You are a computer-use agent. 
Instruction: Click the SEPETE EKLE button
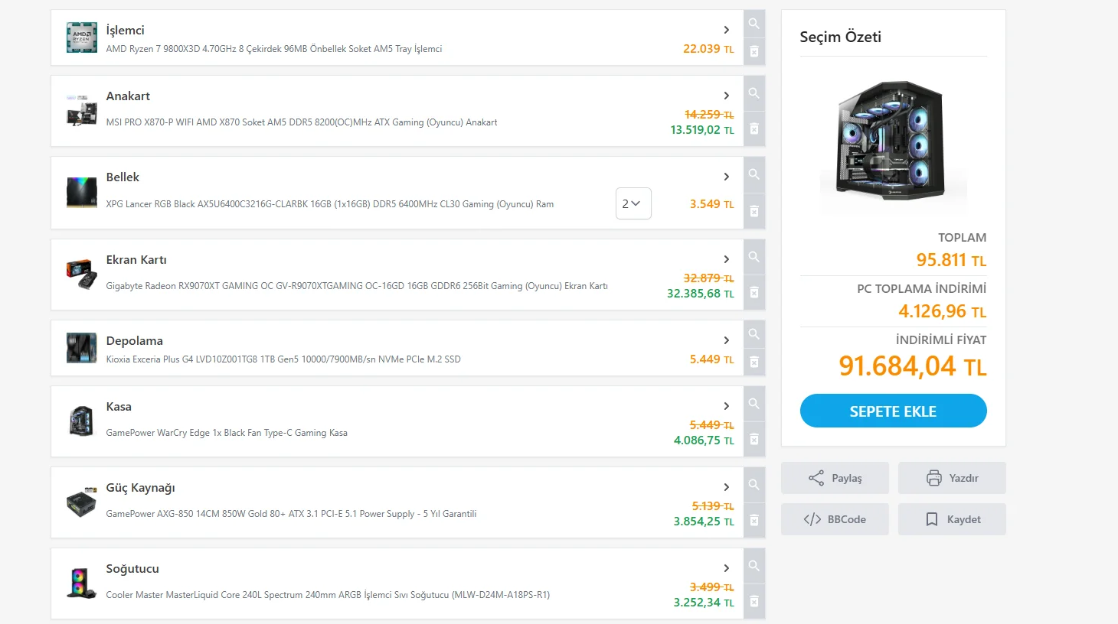(893, 411)
